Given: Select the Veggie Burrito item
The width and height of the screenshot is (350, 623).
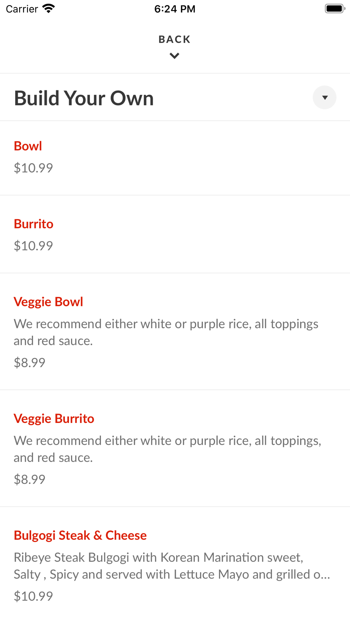Looking at the screenshot, I should coord(54,418).
